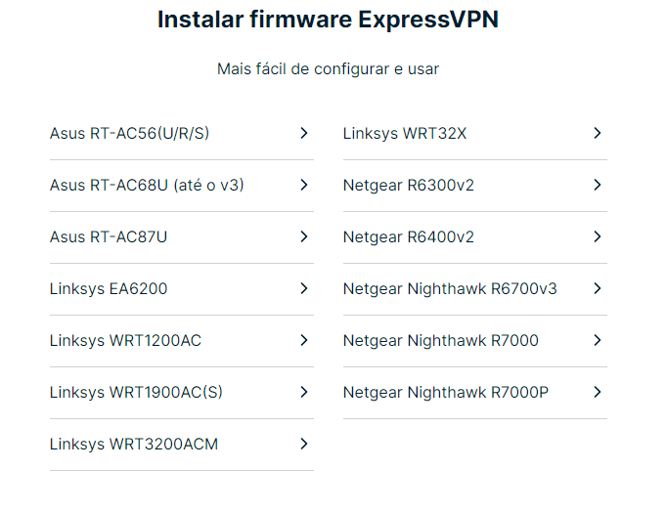The height and width of the screenshot is (512, 666).
Task: Select the Asus RT-AC56(U/R/S) router text
Action: click(x=129, y=134)
